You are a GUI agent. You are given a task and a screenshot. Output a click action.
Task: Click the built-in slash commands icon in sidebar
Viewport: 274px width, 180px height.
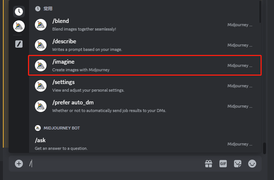point(19,44)
